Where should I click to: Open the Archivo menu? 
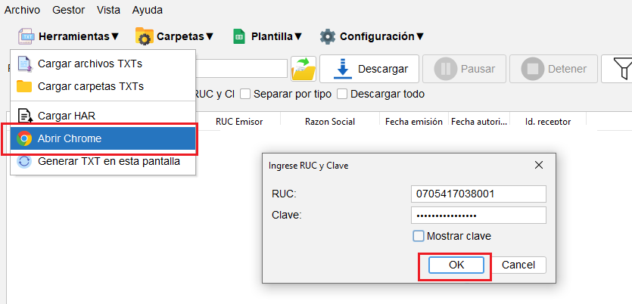point(22,11)
